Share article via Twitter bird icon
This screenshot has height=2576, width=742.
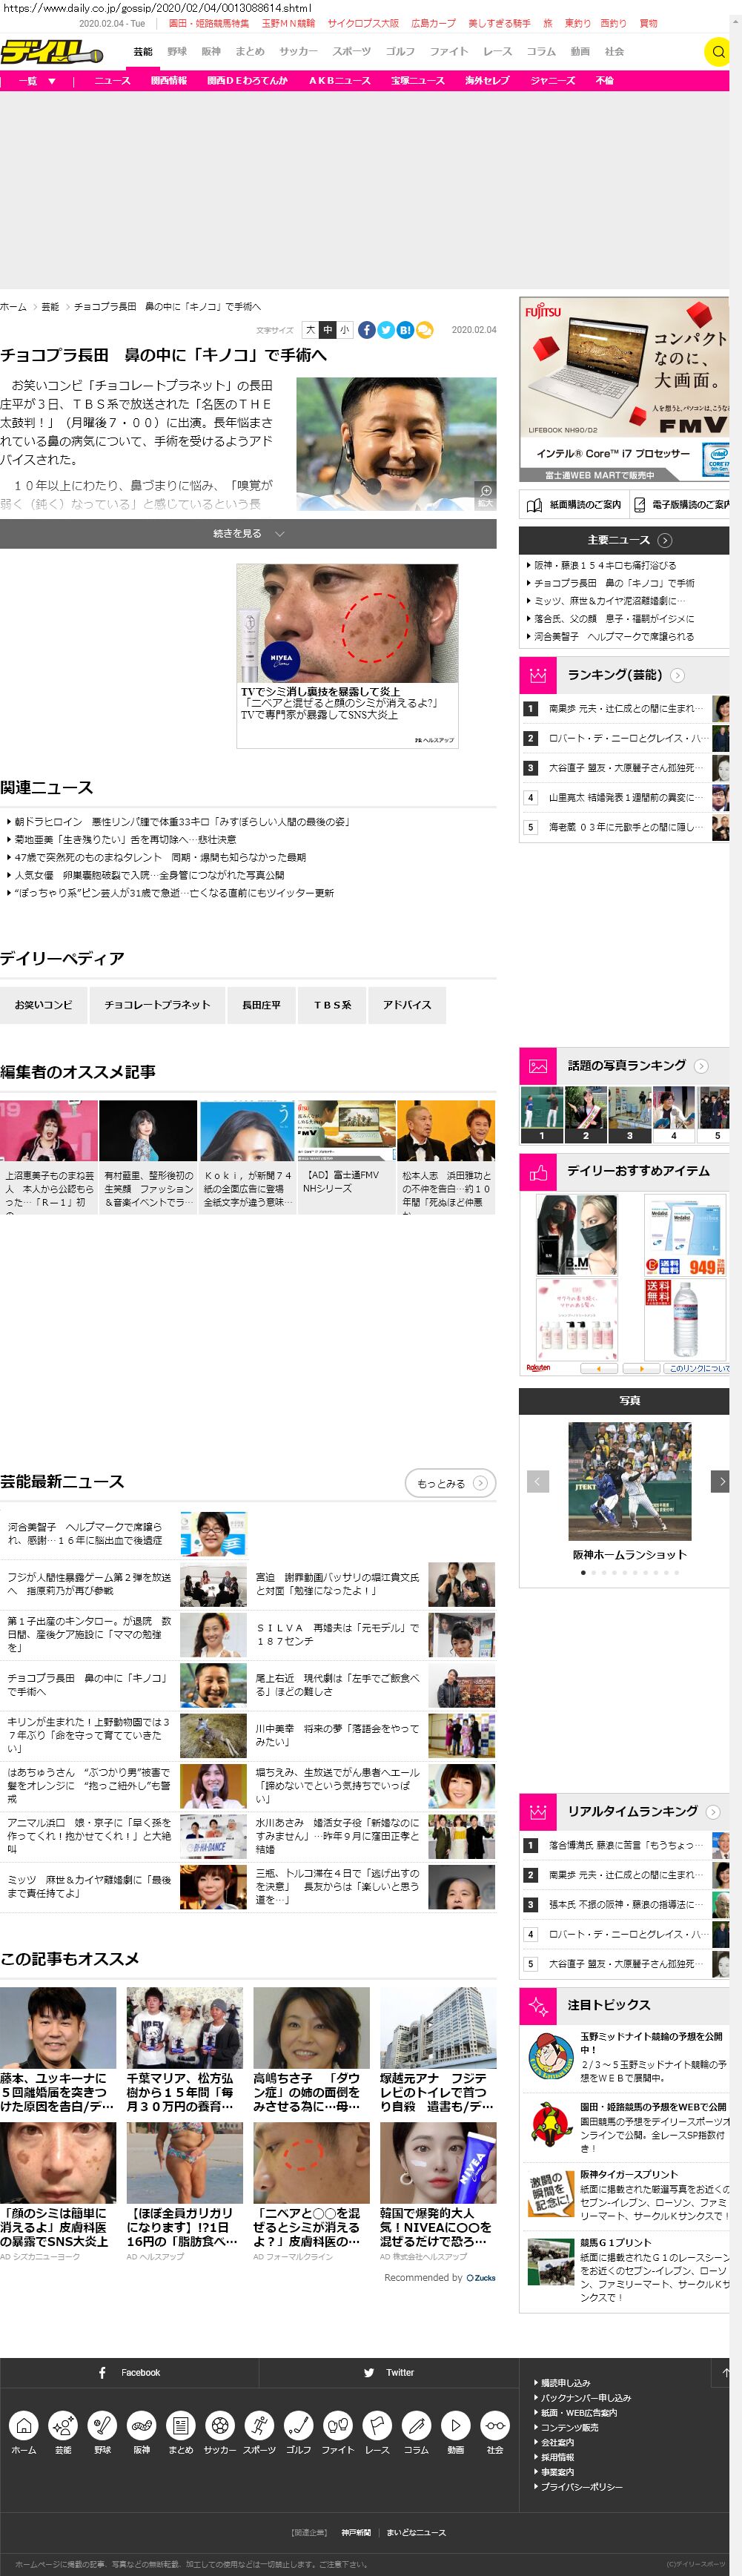[386, 330]
